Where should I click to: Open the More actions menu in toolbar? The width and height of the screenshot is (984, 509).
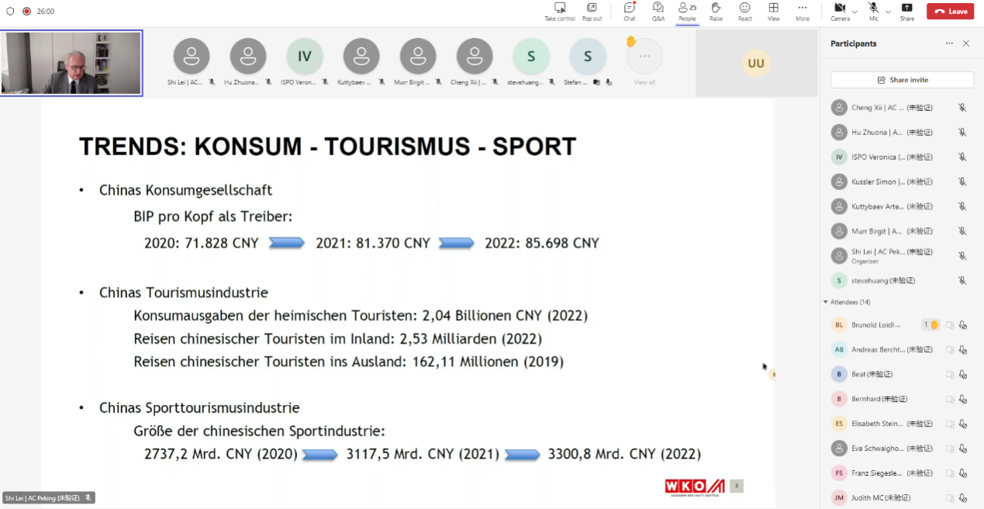pos(802,11)
